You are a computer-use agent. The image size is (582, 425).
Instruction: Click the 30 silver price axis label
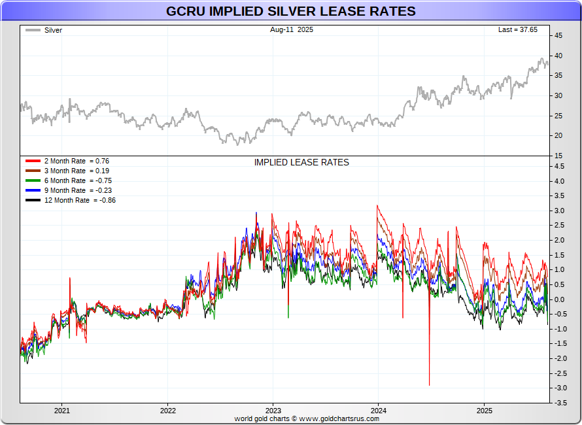pyautogui.click(x=558, y=95)
